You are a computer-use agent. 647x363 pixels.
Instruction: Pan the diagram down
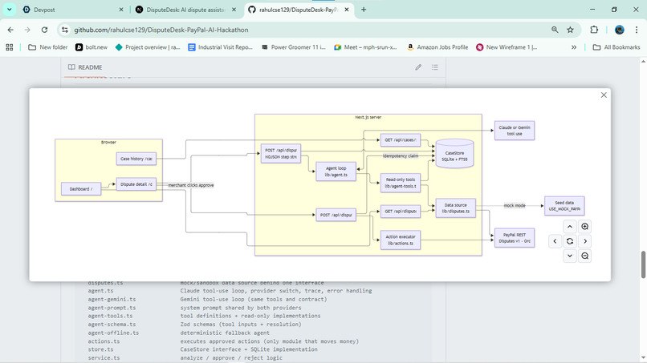point(570,256)
